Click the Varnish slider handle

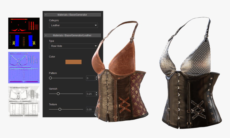click(58, 94)
